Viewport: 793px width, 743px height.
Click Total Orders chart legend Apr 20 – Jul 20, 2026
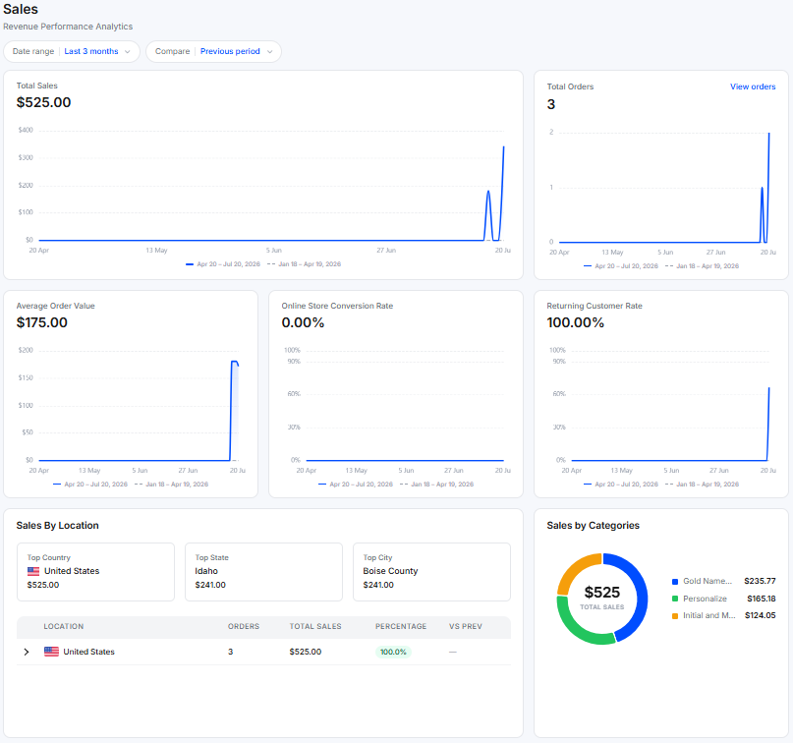click(x=621, y=266)
